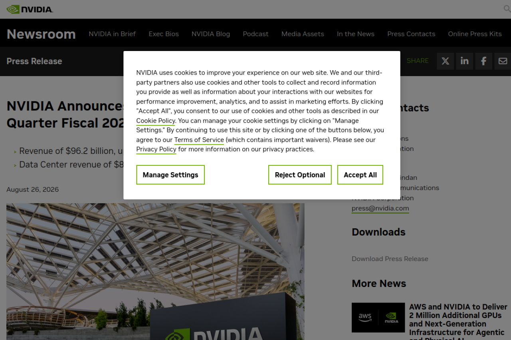511x340 pixels.
Task: Open the NVIDIA in Brief menu item
Action: point(112,34)
